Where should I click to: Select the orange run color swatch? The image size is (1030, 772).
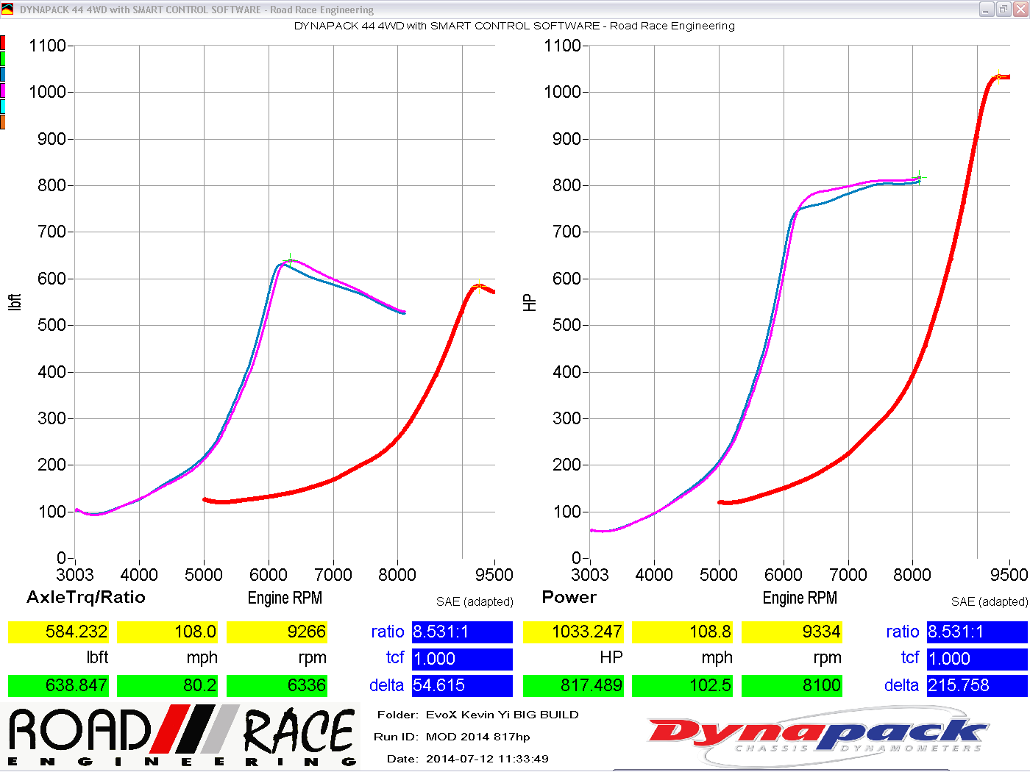click(x=3, y=122)
